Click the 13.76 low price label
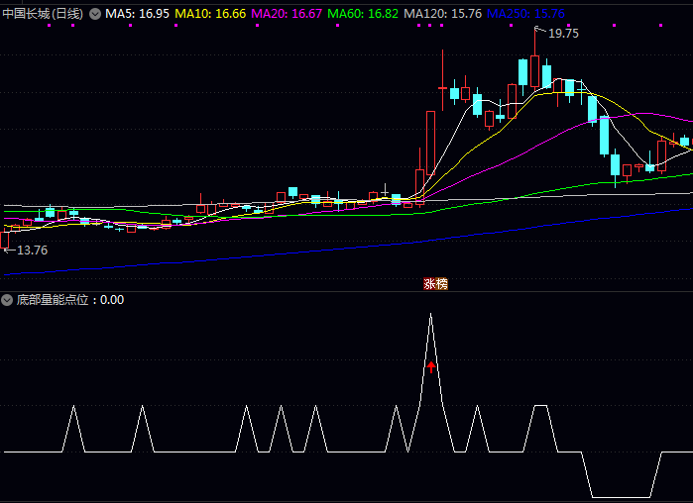 point(32,251)
